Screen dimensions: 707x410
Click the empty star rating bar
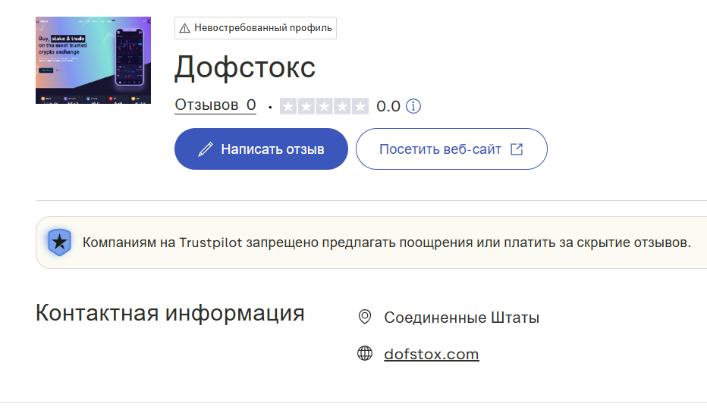(324, 106)
